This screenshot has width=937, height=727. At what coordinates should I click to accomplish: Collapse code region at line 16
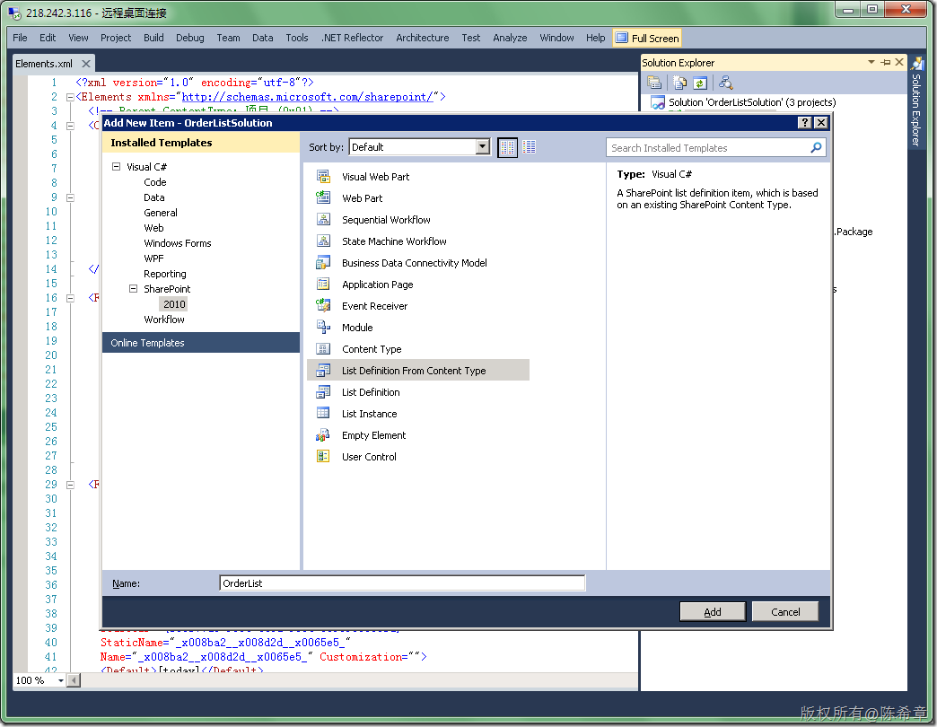tap(70, 297)
